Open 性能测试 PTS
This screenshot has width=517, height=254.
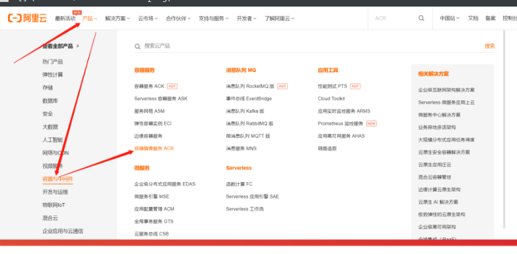[332, 86]
